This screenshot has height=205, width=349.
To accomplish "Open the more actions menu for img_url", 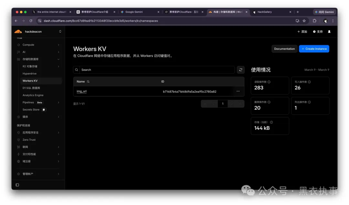I will point(238,92).
